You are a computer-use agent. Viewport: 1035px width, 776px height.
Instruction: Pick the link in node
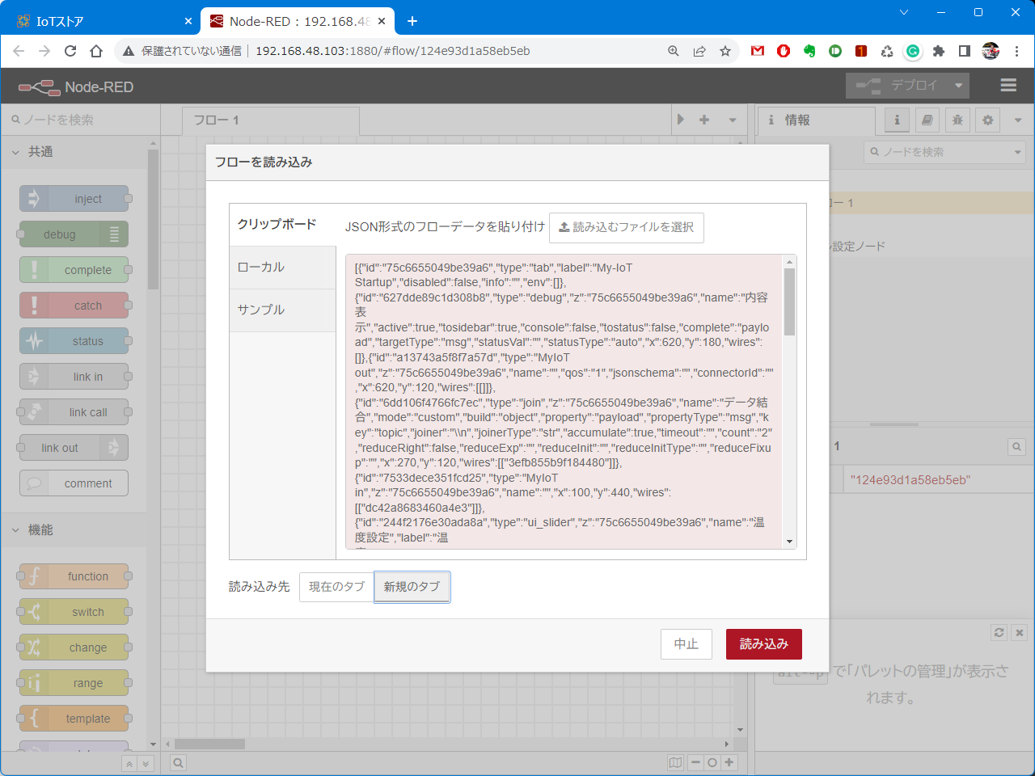pos(74,377)
